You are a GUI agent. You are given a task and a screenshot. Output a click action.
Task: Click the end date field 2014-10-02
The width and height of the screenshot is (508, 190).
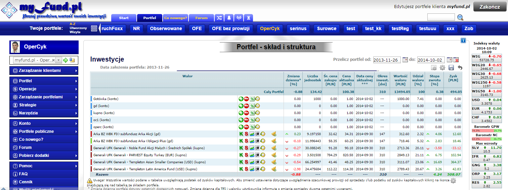pos(431,60)
